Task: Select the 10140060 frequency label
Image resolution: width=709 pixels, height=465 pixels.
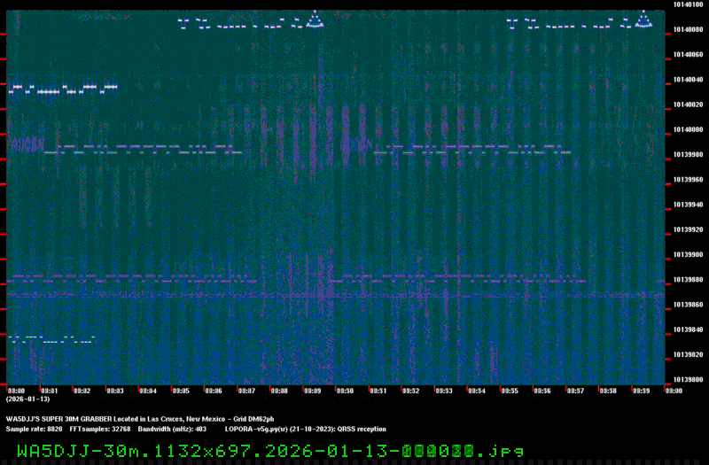Action: click(689, 55)
